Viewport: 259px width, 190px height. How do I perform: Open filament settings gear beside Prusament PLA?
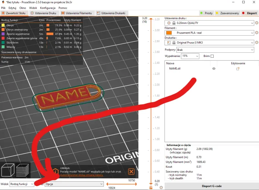256,33
